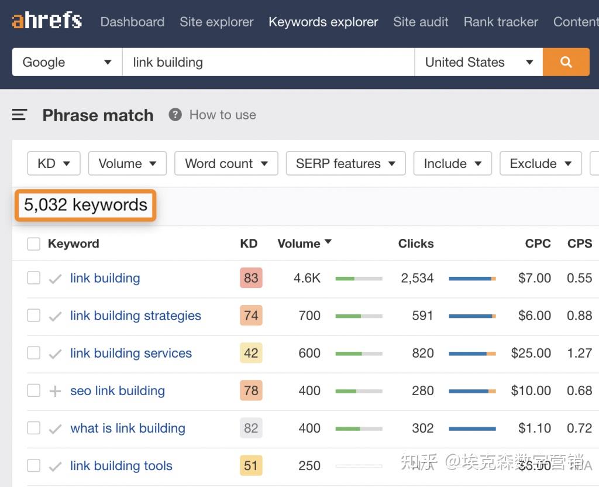Click the CPC column header

pyautogui.click(x=538, y=243)
